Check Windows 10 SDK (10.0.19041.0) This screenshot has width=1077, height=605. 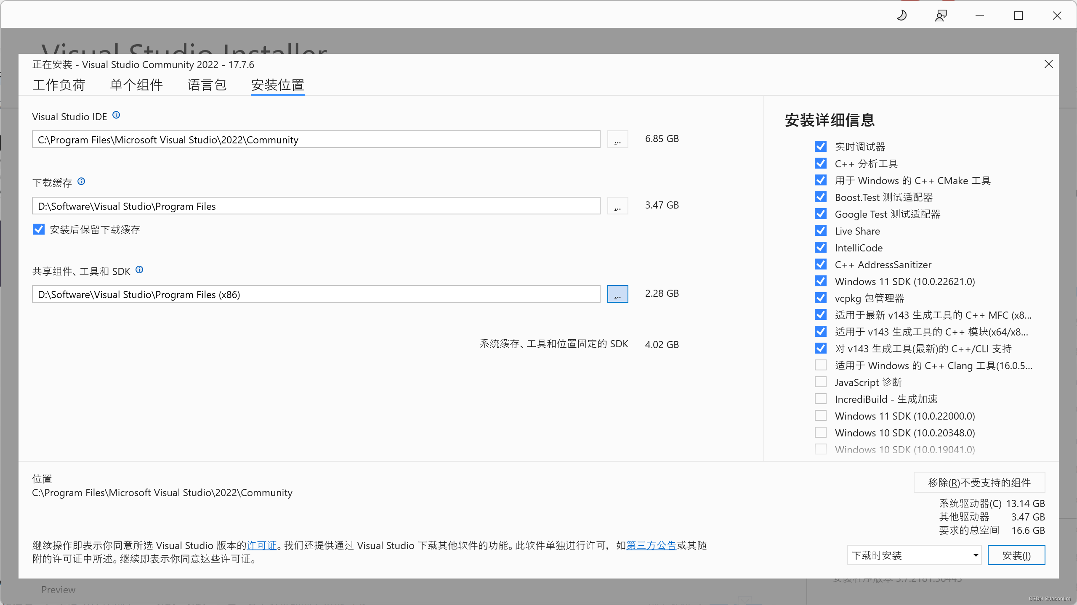pos(820,449)
